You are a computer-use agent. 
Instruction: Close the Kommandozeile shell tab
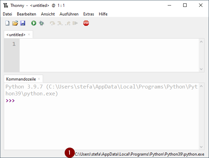point(39,79)
